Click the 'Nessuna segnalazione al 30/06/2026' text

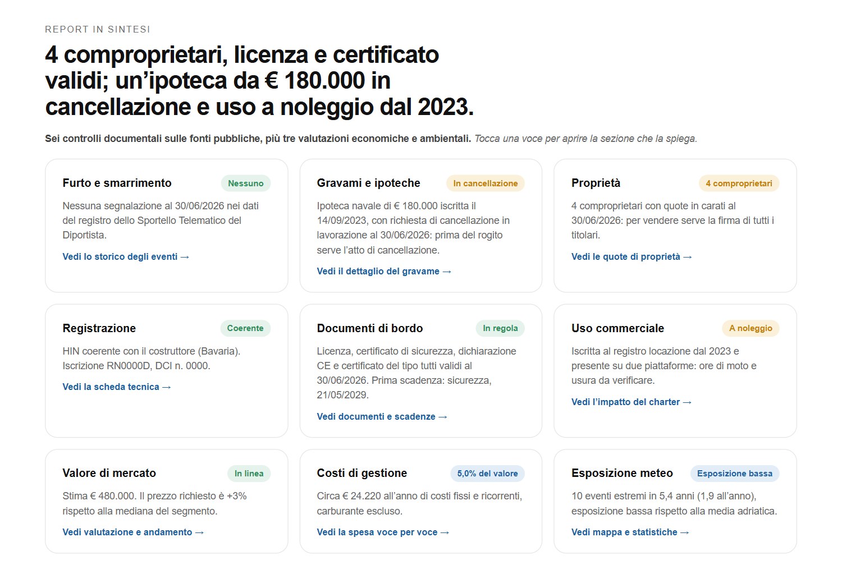click(x=161, y=221)
